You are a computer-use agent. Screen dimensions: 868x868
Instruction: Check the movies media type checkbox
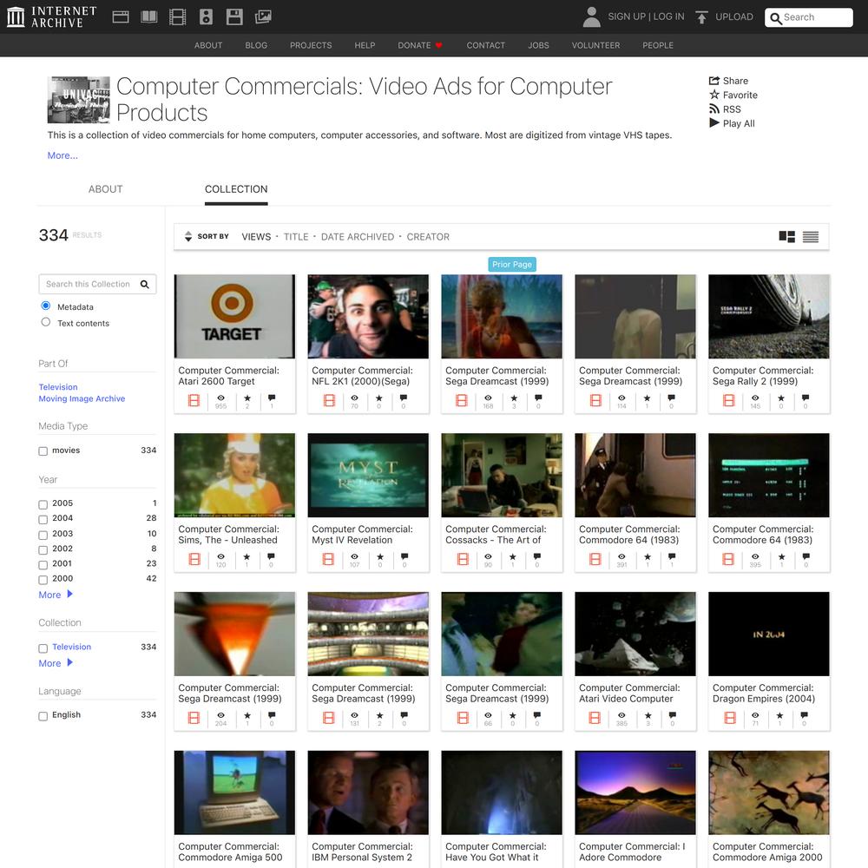(x=43, y=451)
